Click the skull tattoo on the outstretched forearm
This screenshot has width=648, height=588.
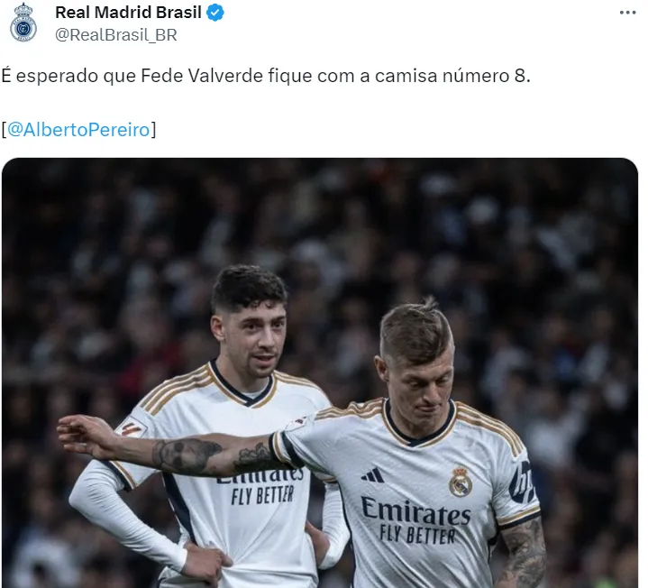pyautogui.click(x=187, y=455)
